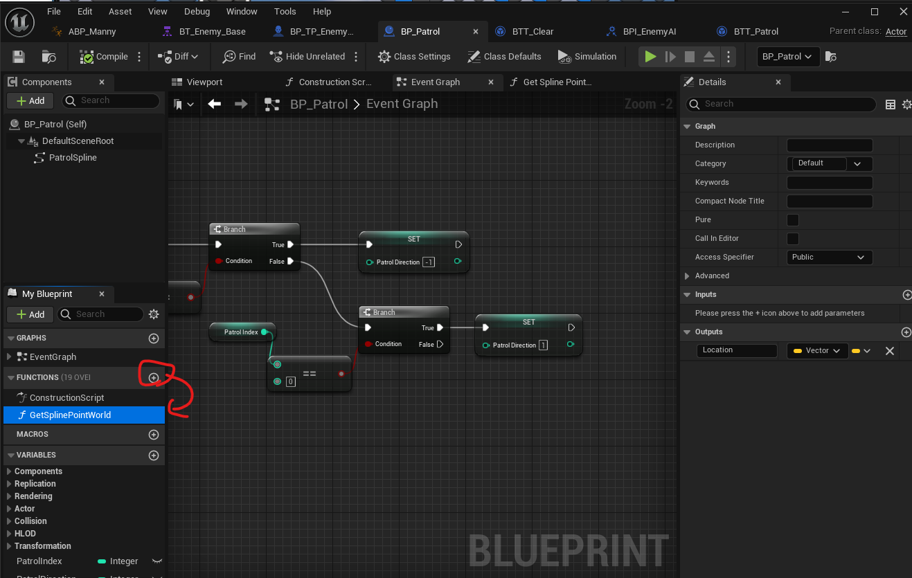Expand the Replication variables category
The height and width of the screenshot is (578, 912).
(x=9, y=484)
